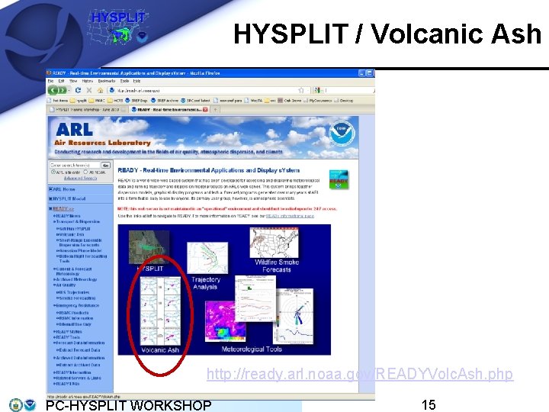Expand Archived Meteorology sidebar section
Screen dimensions: 549x412
(x=76, y=279)
